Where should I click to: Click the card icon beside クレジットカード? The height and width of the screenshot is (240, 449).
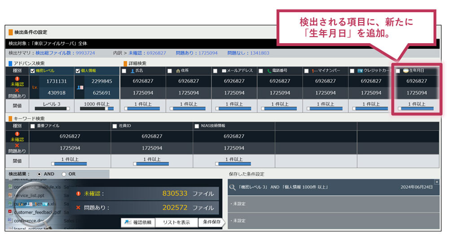click(360, 71)
